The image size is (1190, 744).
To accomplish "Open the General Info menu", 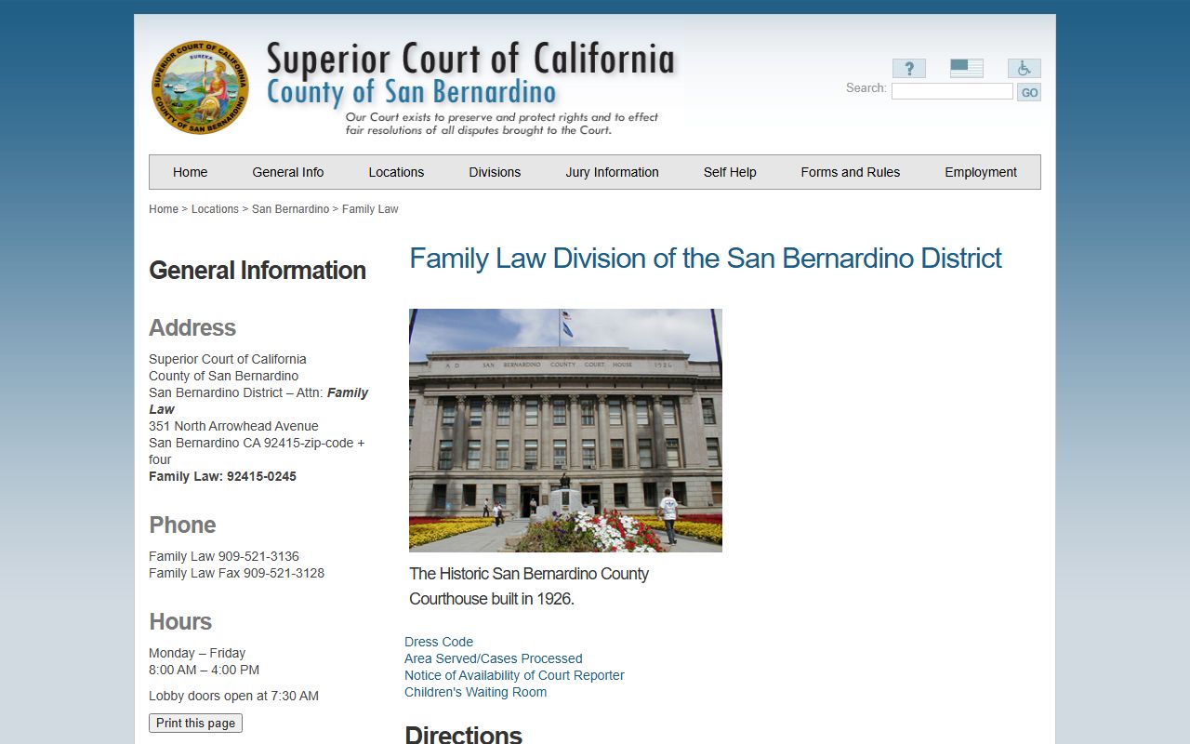I will click(288, 172).
